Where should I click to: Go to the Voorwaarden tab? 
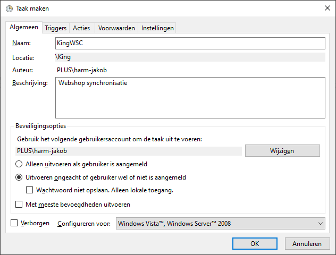(116, 28)
